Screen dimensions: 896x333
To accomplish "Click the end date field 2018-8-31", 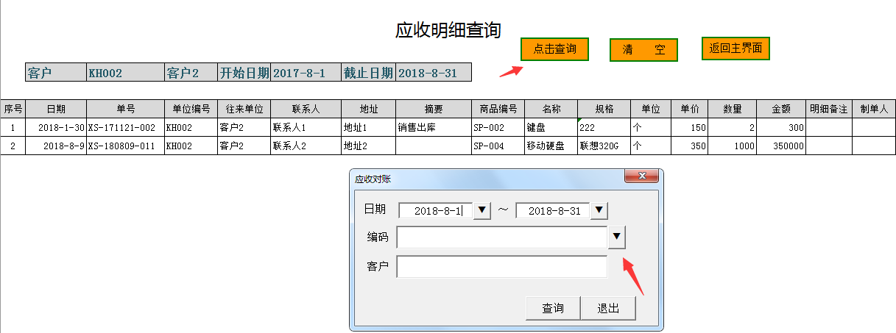I will click(553, 211).
